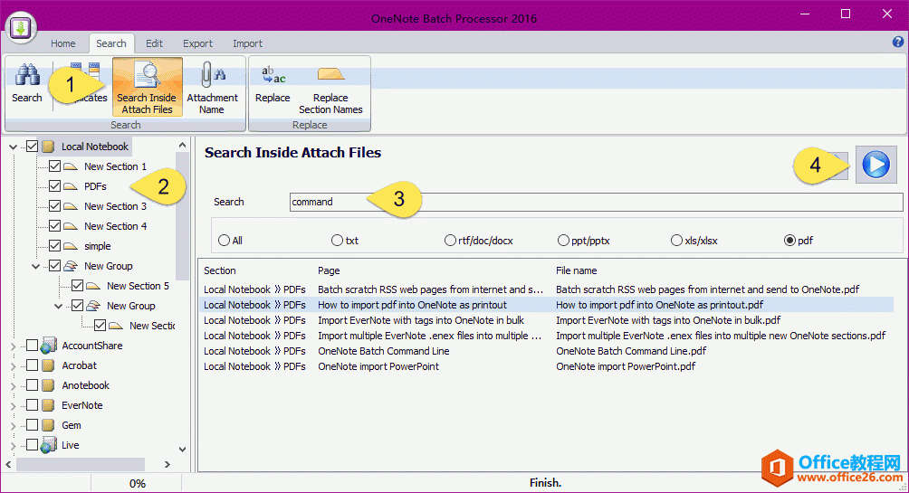Toggle the Local Notebook checkbox
The height and width of the screenshot is (493, 909).
click(x=32, y=146)
